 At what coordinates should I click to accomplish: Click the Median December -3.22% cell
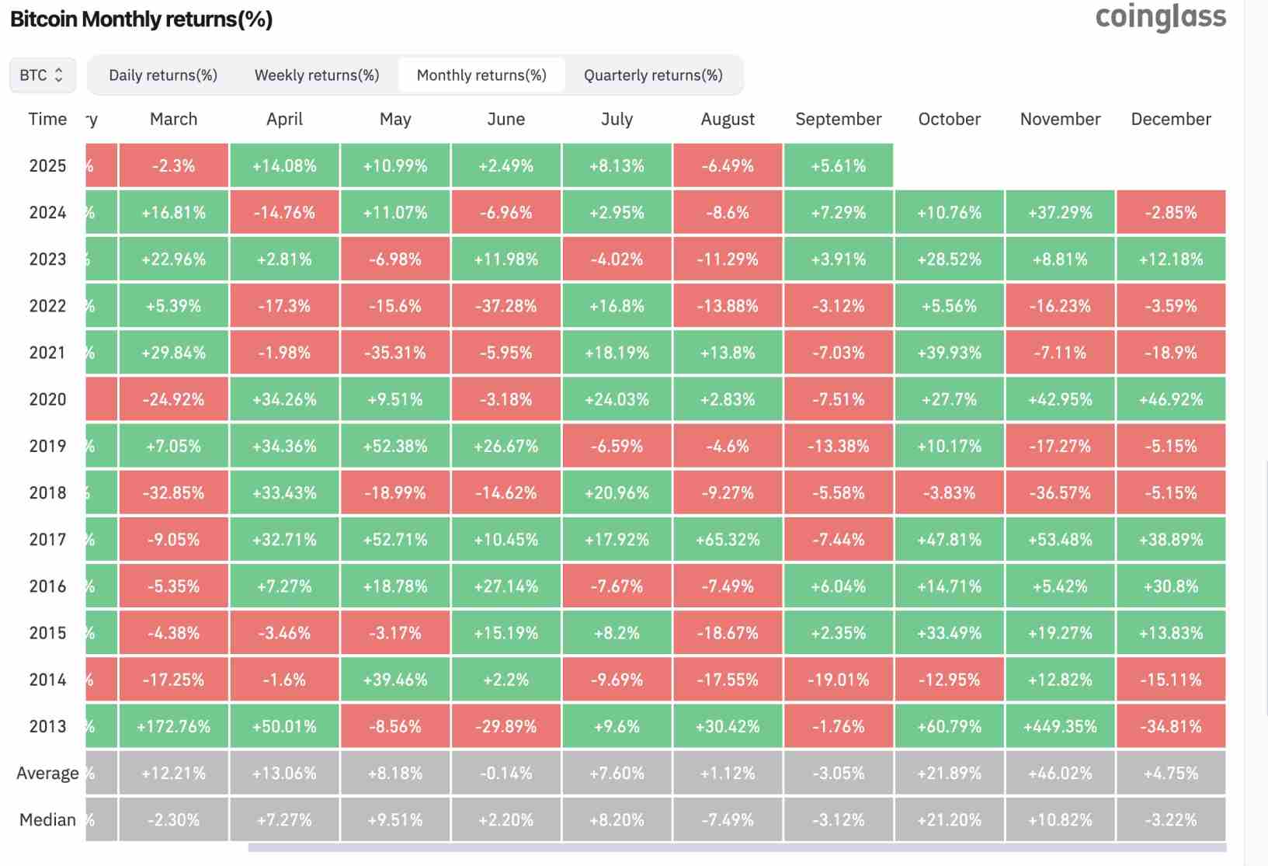point(1171,819)
